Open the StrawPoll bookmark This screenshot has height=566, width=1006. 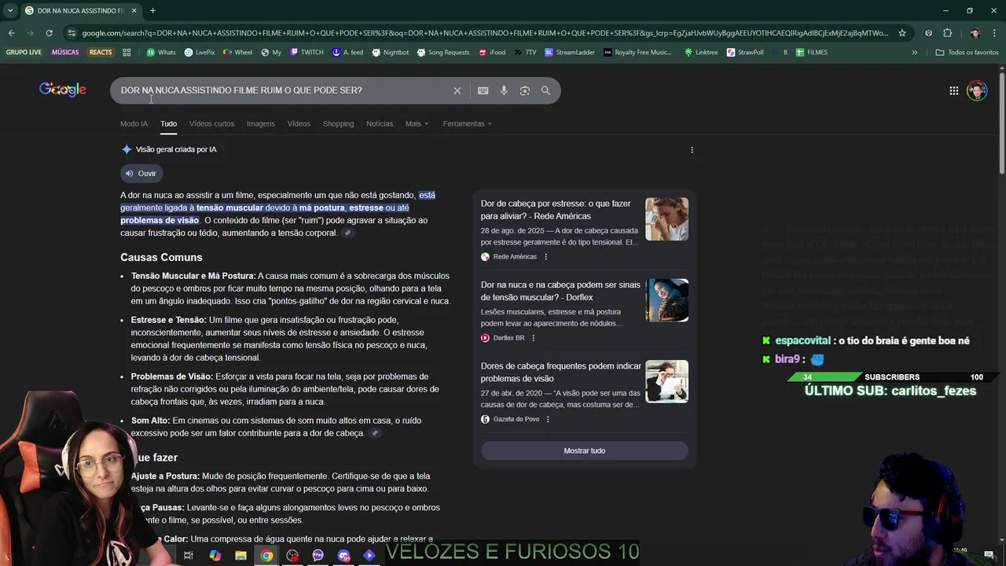point(745,53)
